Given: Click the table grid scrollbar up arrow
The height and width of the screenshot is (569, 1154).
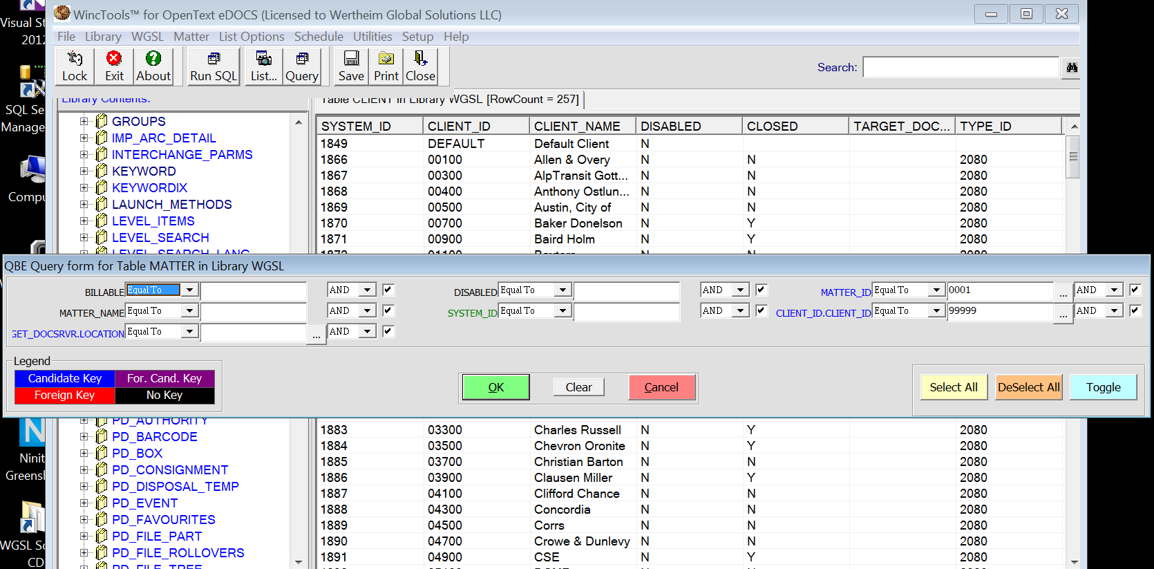Looking at the screenshot, I should [x=1073, y=127].
